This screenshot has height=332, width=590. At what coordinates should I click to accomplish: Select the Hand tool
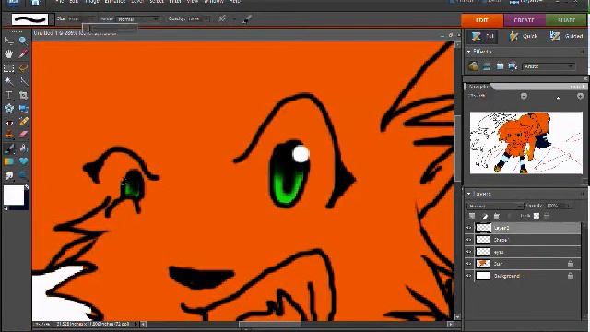8,54
